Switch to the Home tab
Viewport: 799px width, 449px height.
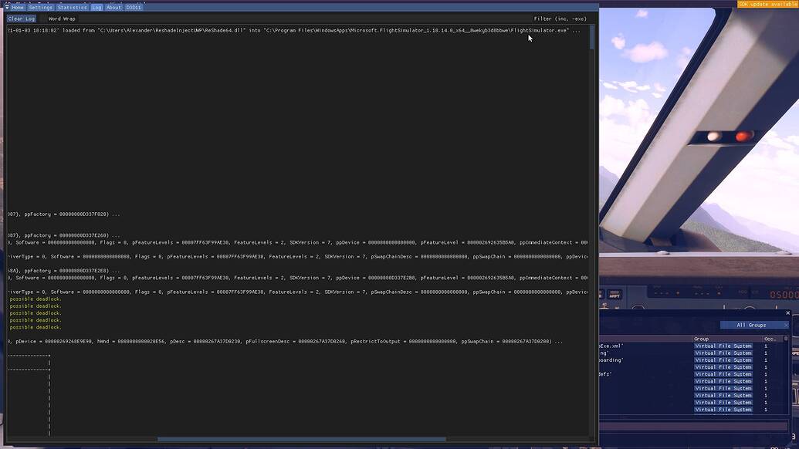tap(17, 7)
